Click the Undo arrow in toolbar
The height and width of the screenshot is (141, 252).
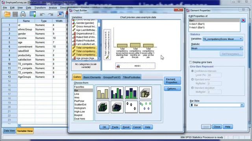click(x=43, y=14)
